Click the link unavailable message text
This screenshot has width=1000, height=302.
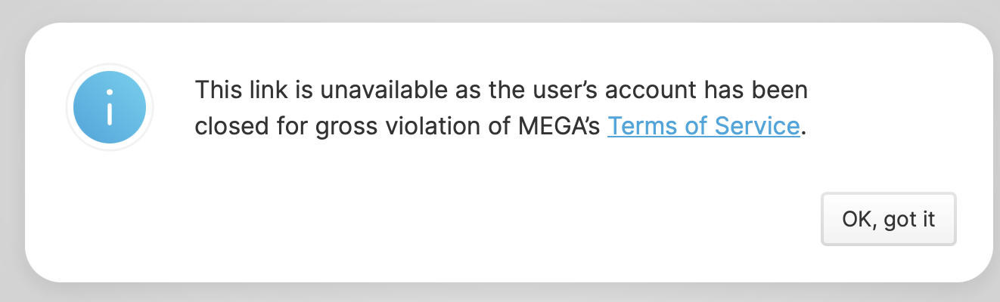(x=502, y=108)
